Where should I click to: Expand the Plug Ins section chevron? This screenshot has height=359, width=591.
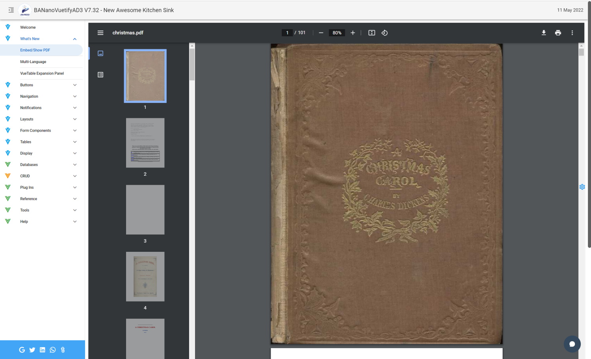75,188
